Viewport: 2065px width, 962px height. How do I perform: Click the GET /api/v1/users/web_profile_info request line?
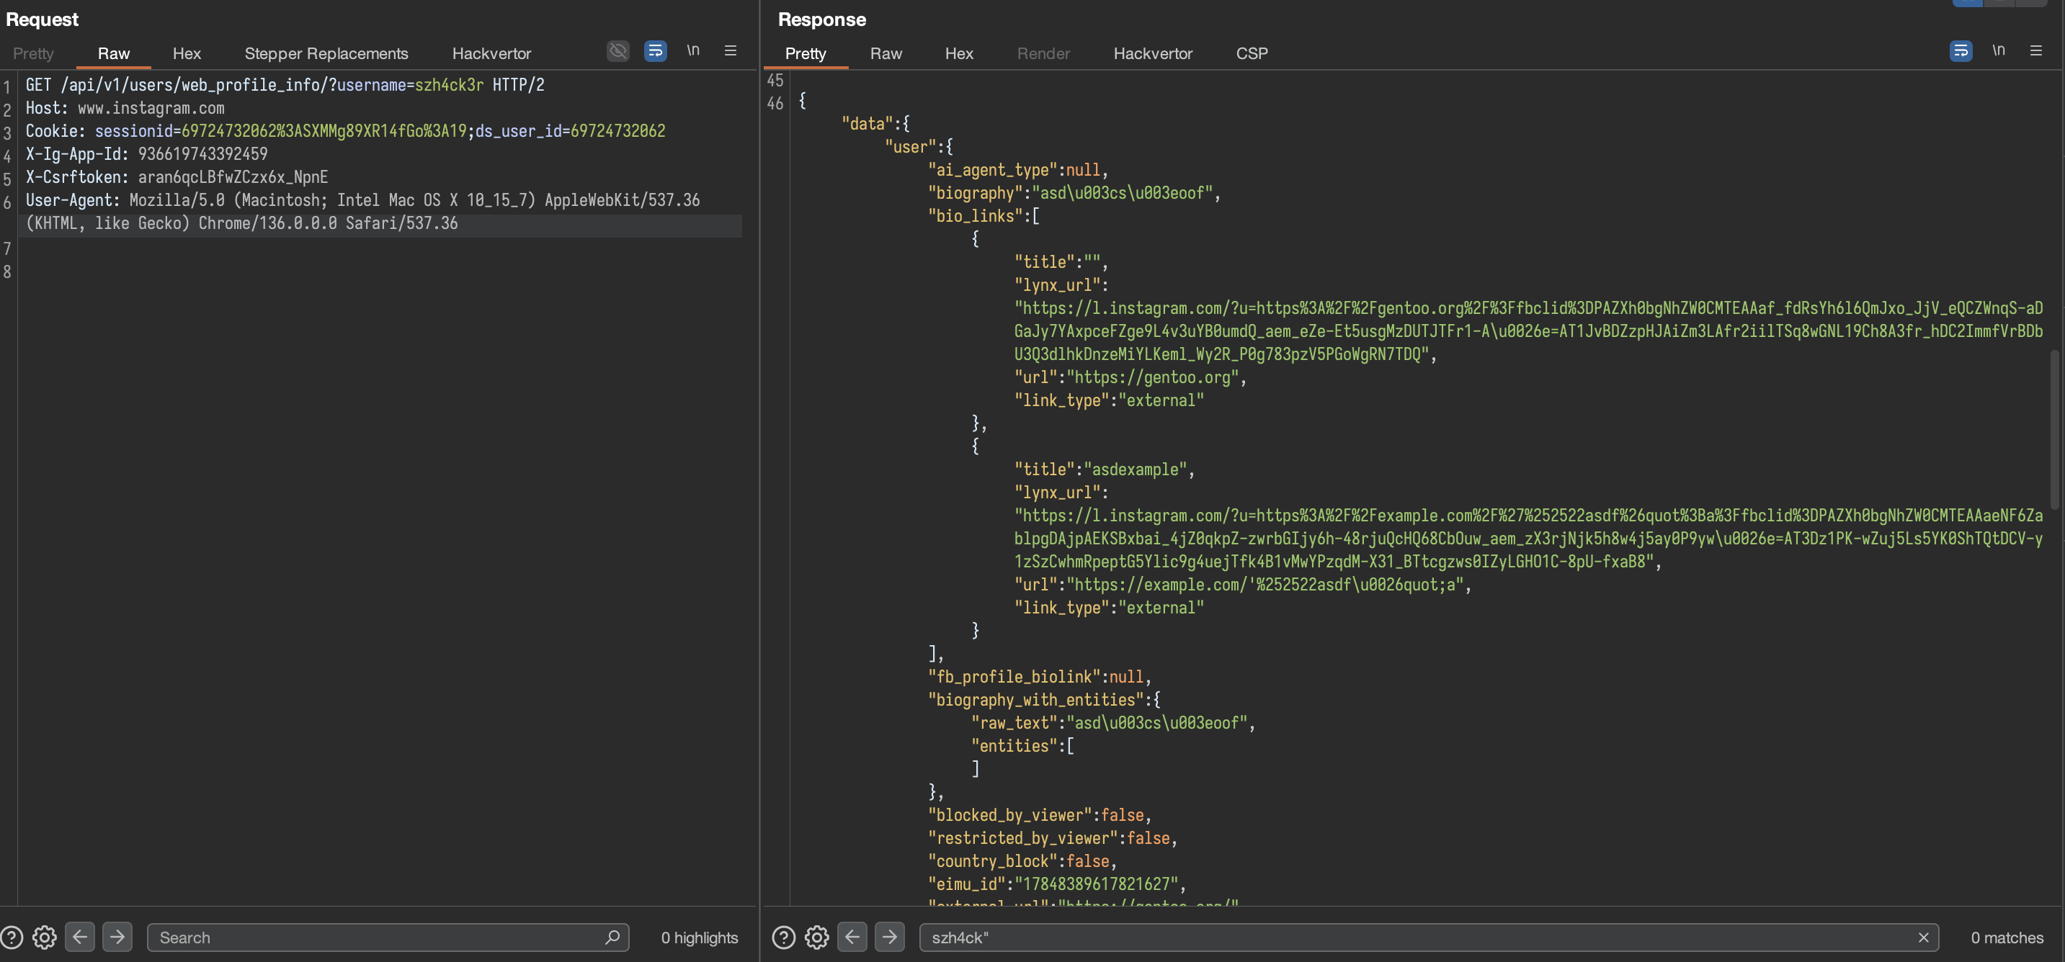click(285, 85)
